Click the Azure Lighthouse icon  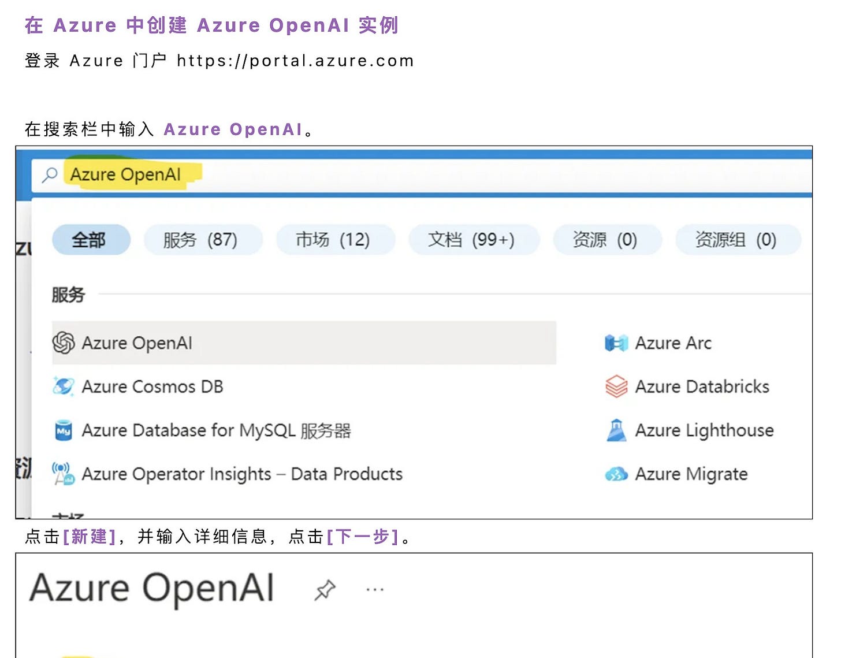coord(616,430)
